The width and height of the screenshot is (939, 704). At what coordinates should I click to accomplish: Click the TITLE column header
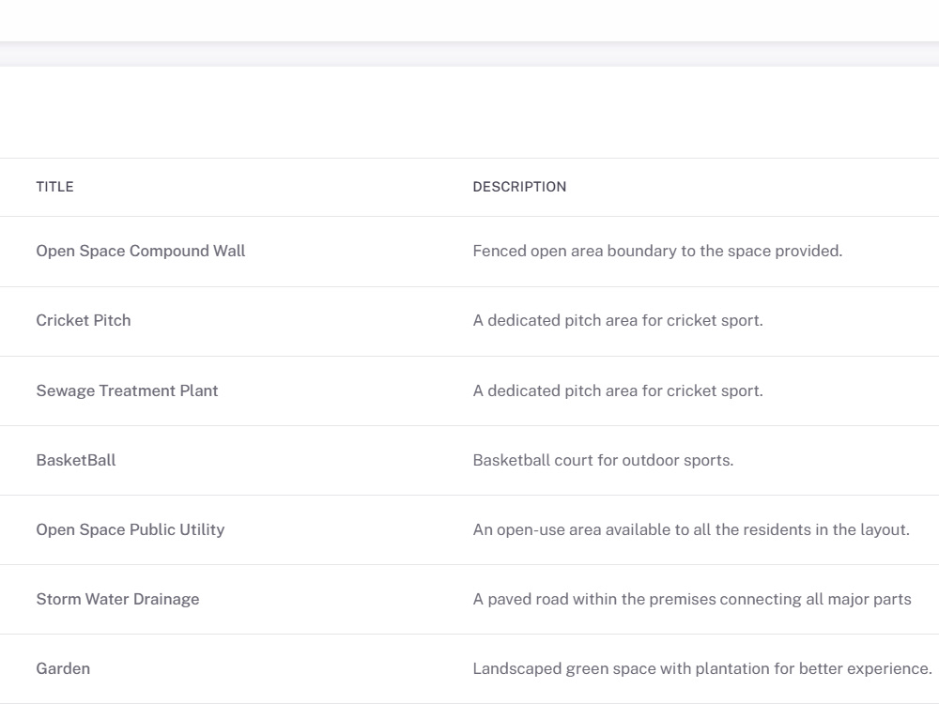coord(54,187)
